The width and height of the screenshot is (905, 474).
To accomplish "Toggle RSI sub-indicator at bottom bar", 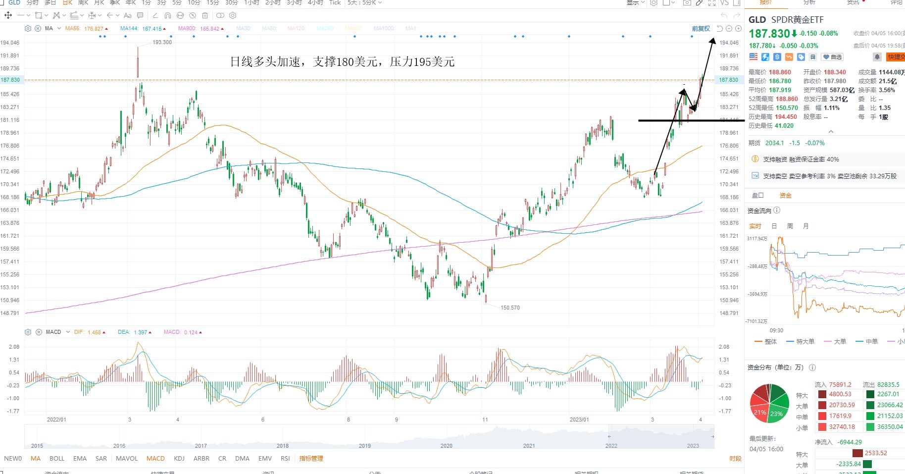I will click(285, 459).
